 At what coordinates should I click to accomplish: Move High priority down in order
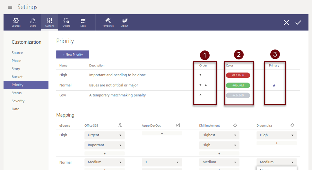click(x=200, y=75)
